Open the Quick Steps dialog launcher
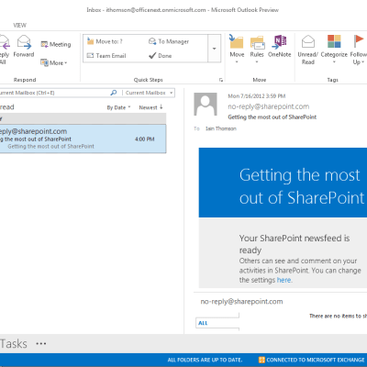 [x=221, y=80]
